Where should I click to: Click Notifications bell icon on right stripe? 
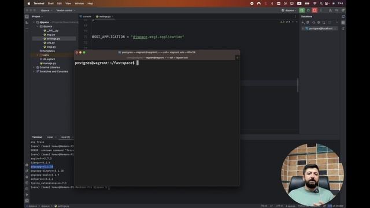click(343, 17)
